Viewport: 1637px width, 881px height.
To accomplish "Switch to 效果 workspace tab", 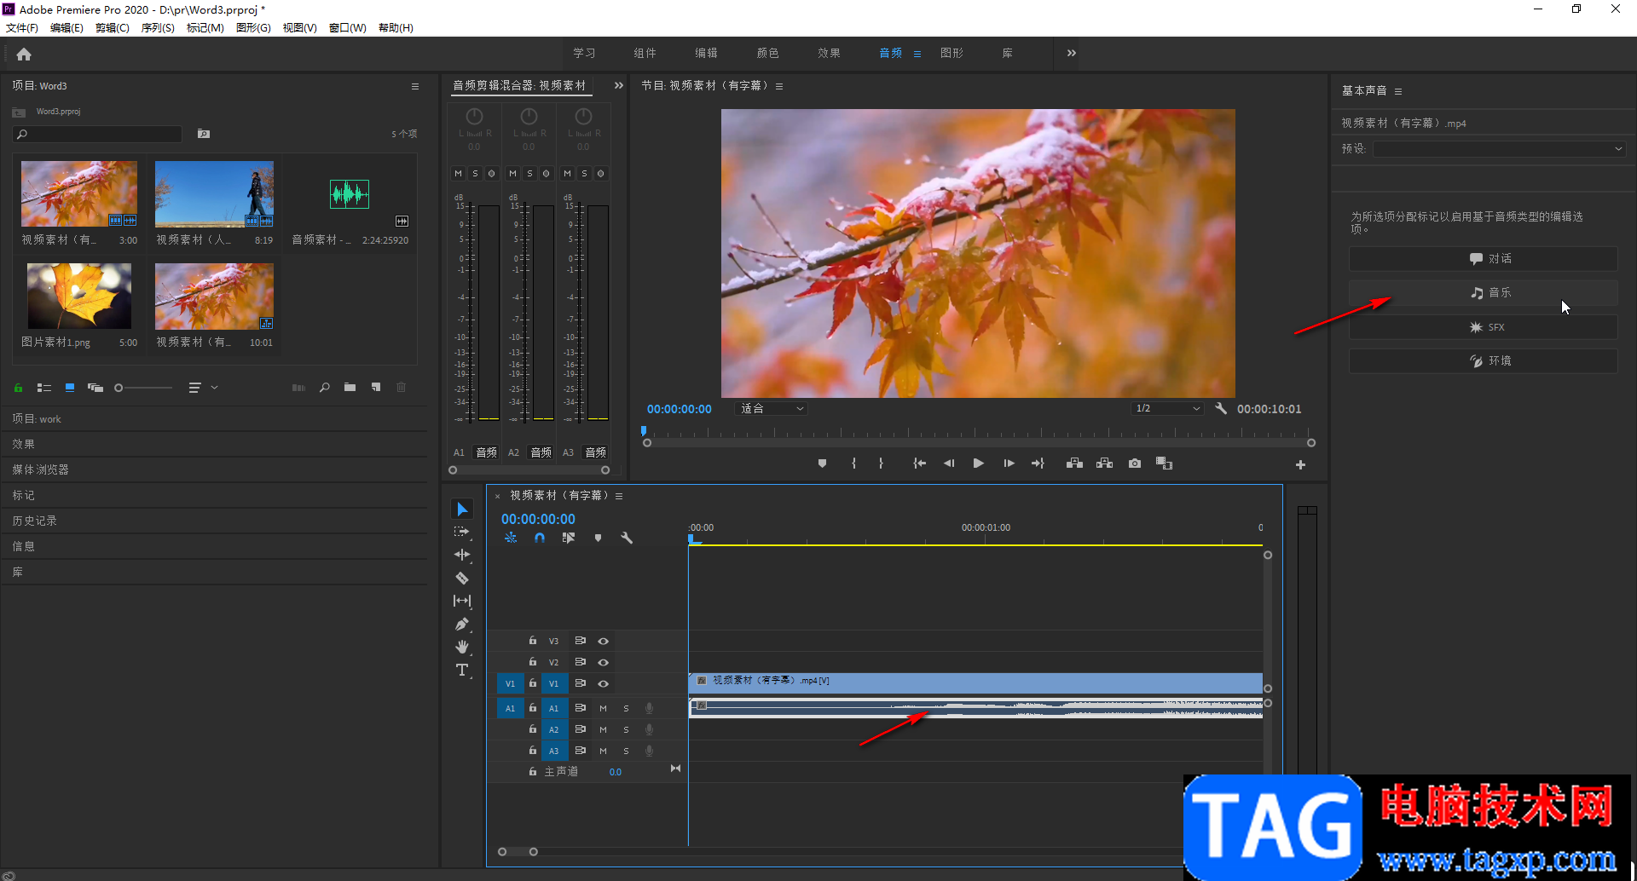I will click(829, 53).
